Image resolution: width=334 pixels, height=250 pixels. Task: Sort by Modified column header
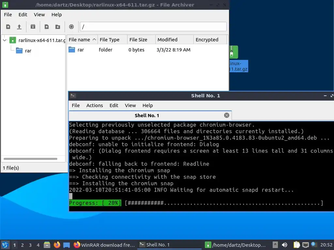click(175, 40)
